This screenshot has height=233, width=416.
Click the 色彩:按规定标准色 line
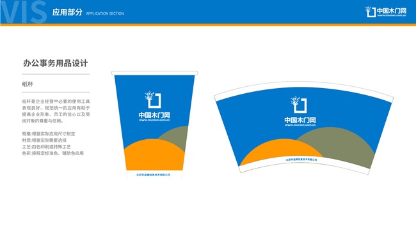coord(52,153)
